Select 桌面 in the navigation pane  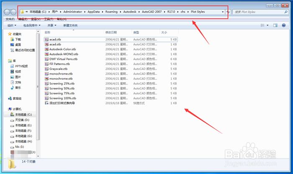[x=18, y=45]
